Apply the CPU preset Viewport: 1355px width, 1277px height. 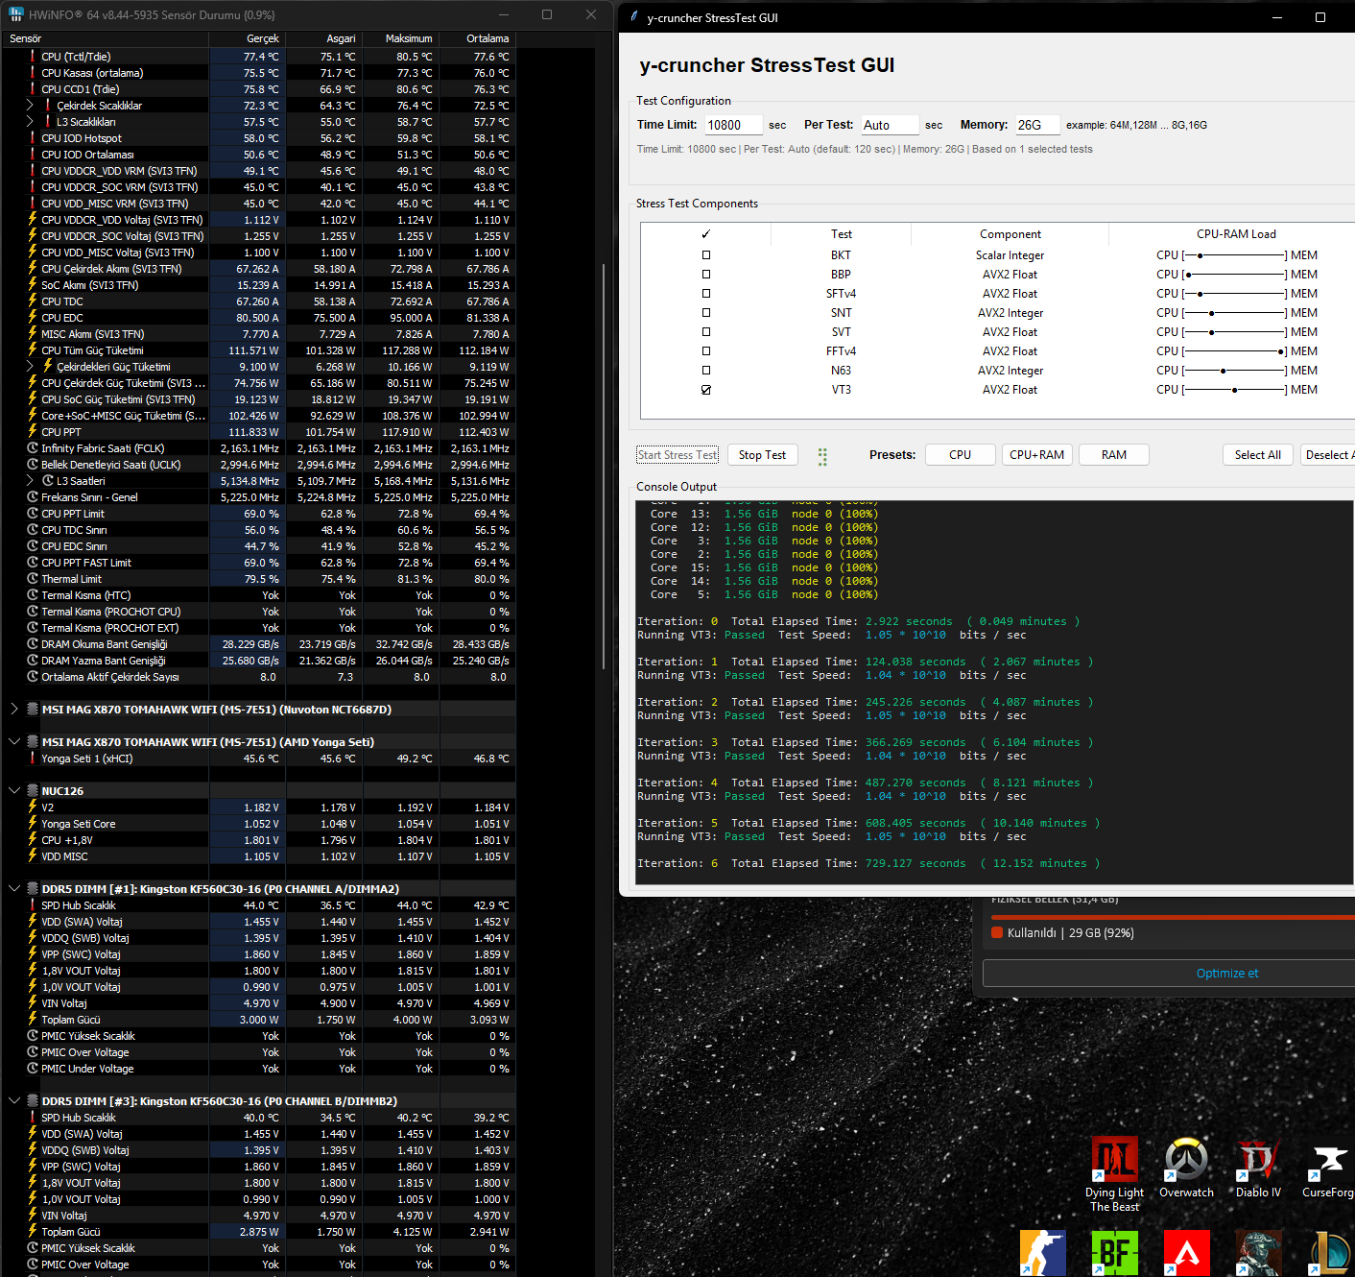click(960, 455)
